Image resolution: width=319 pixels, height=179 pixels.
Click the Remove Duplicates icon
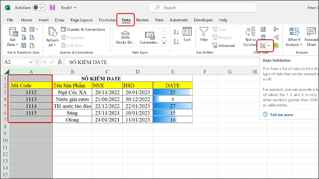coord(263,37)
